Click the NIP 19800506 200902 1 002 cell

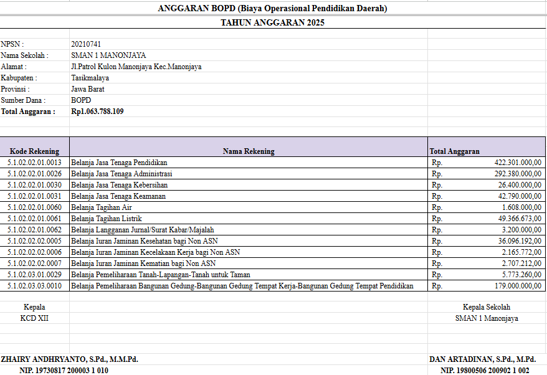point(485,371)
